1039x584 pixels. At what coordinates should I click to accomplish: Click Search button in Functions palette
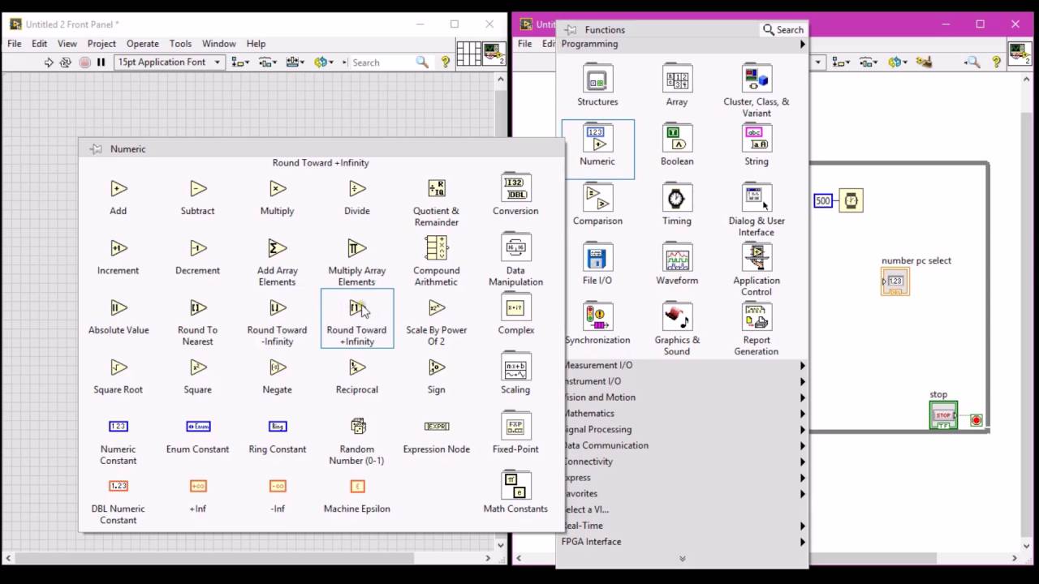(783, 30)
